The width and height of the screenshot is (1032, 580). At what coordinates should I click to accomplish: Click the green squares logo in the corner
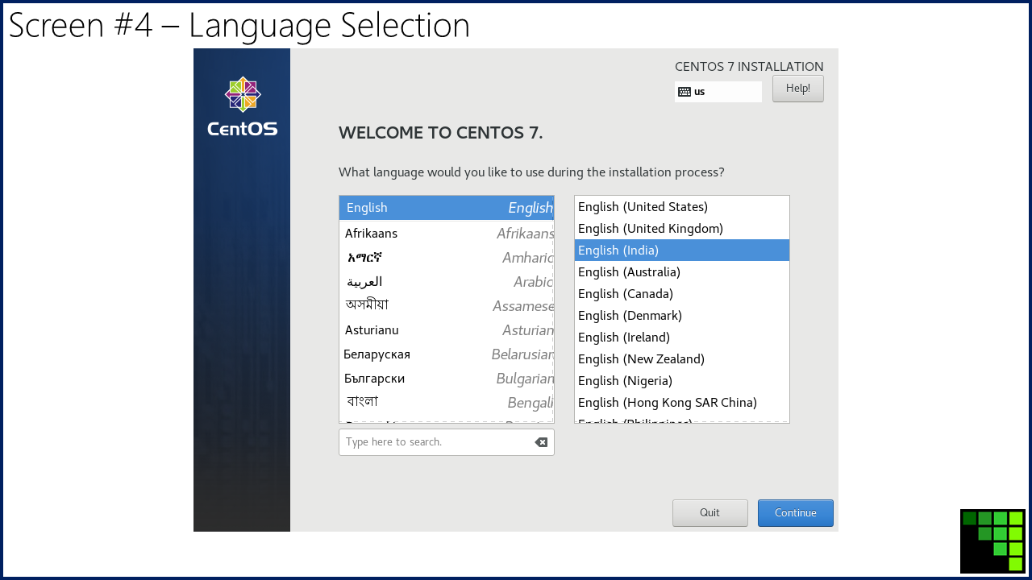pos(992,541)
